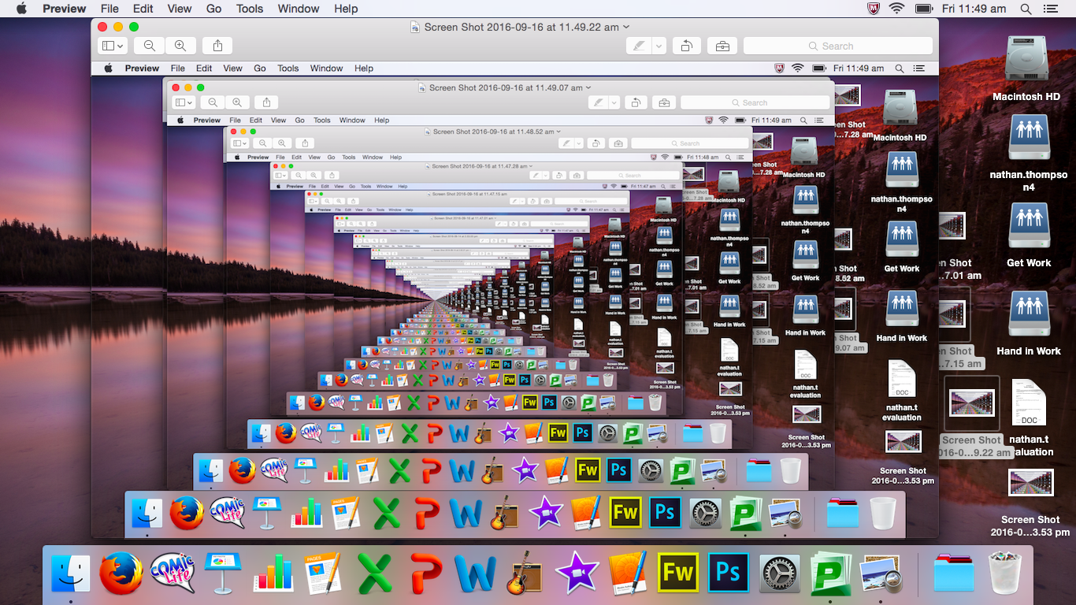
Task: Click the Wi-Fi status icon in the system menu bar
Action: coord(897,9)
